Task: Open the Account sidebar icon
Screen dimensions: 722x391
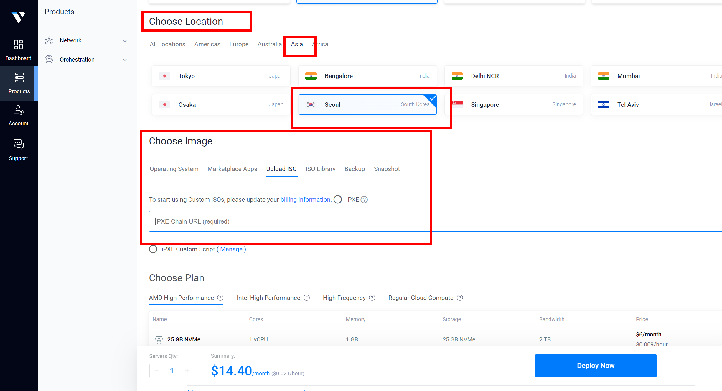Action: point(18,110)
